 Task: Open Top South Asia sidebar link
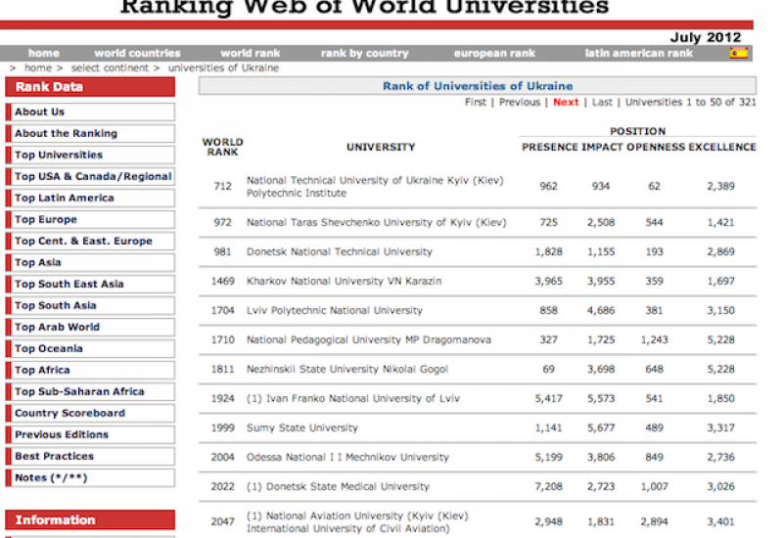point(90,305)
